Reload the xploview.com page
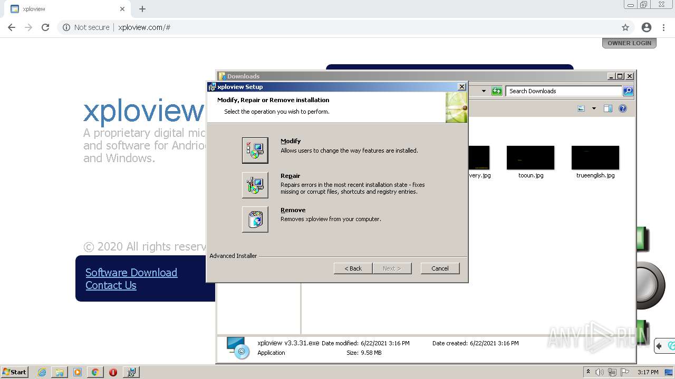675x379 pixels. [x=45, y=27]
